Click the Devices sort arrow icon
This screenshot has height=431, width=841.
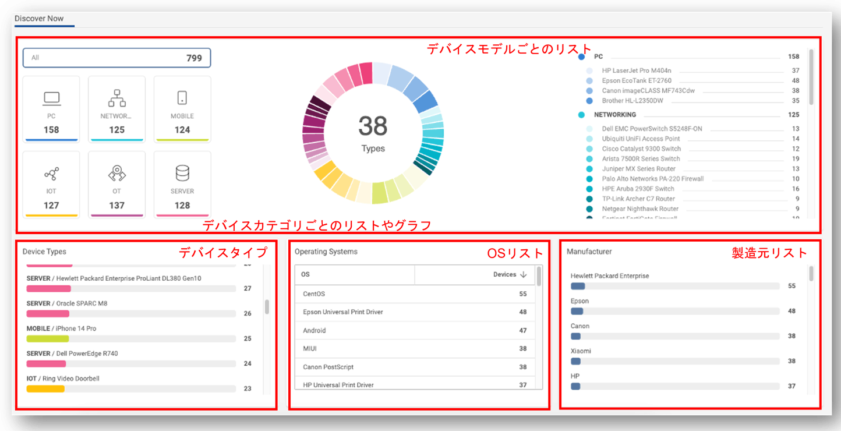(x=523, y=274)
